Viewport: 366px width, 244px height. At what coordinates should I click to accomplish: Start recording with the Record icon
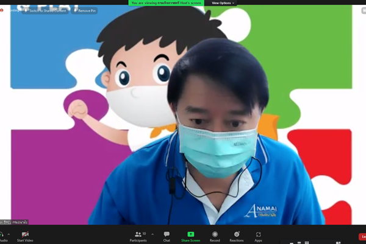coord(215,234)
